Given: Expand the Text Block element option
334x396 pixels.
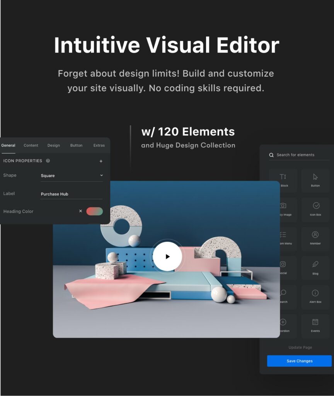Looking at the screenshot, I should [x=283, y=180].
